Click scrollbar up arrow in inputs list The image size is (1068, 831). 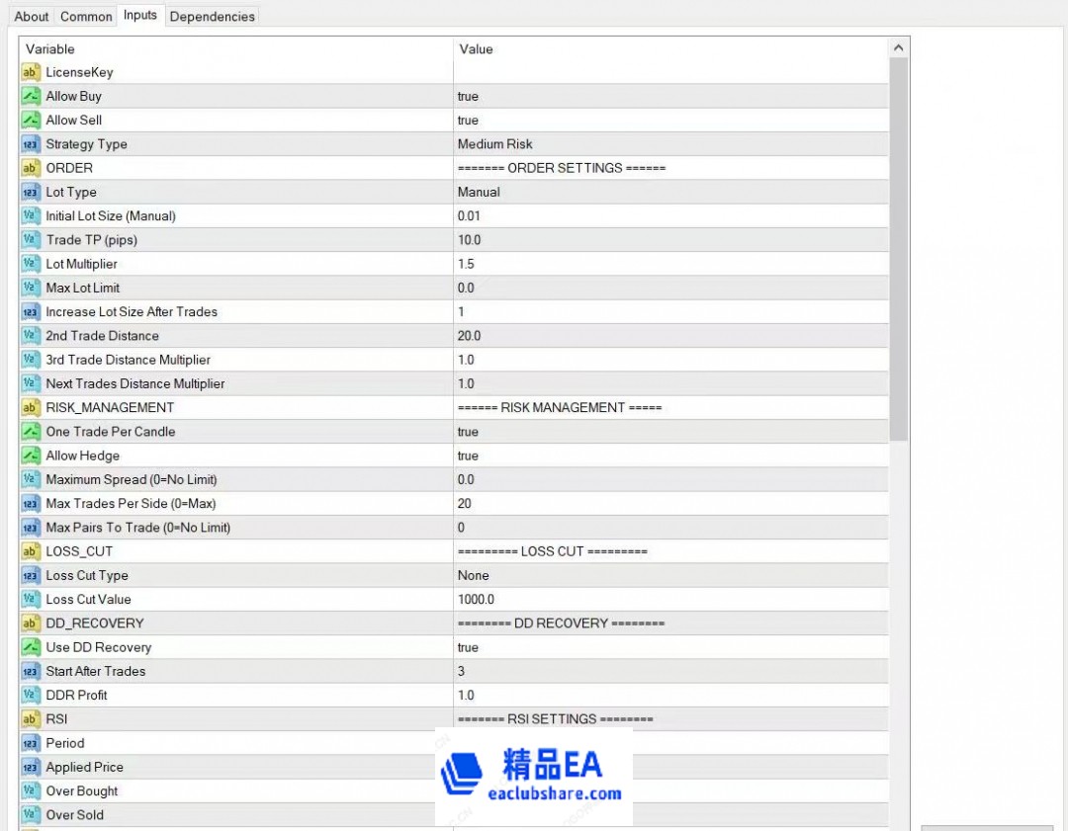pos(898,47)
